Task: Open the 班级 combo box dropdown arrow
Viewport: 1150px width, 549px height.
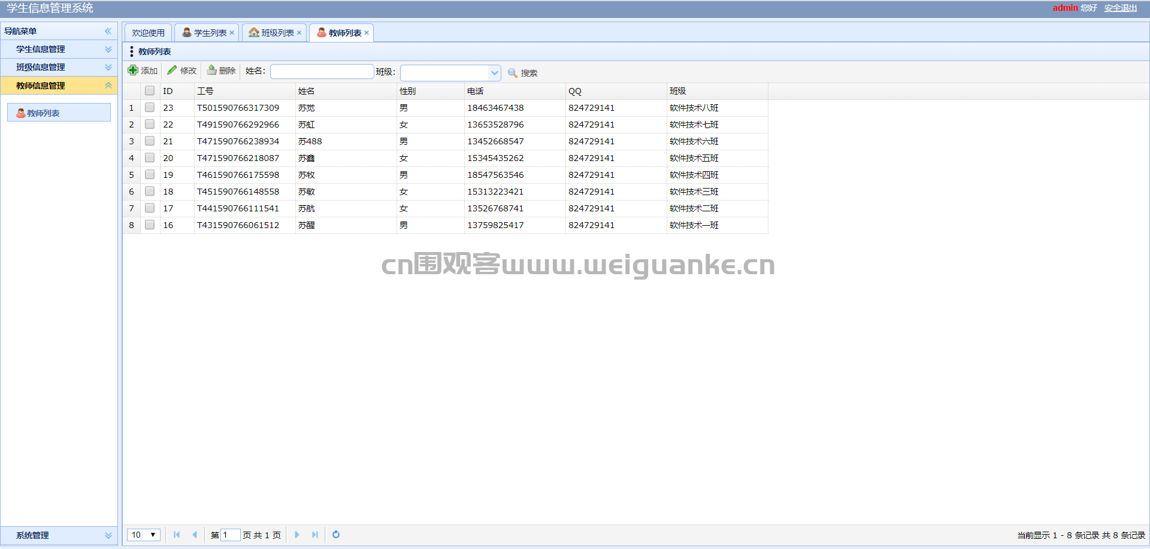Action: [x=495, y=73]
